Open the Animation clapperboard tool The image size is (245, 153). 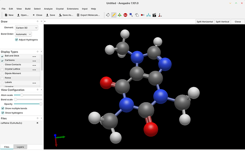click(154, 15)
